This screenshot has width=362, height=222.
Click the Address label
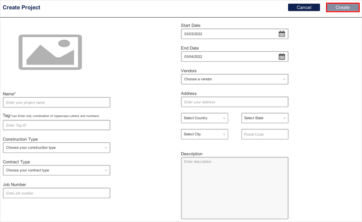pos(189,93)
